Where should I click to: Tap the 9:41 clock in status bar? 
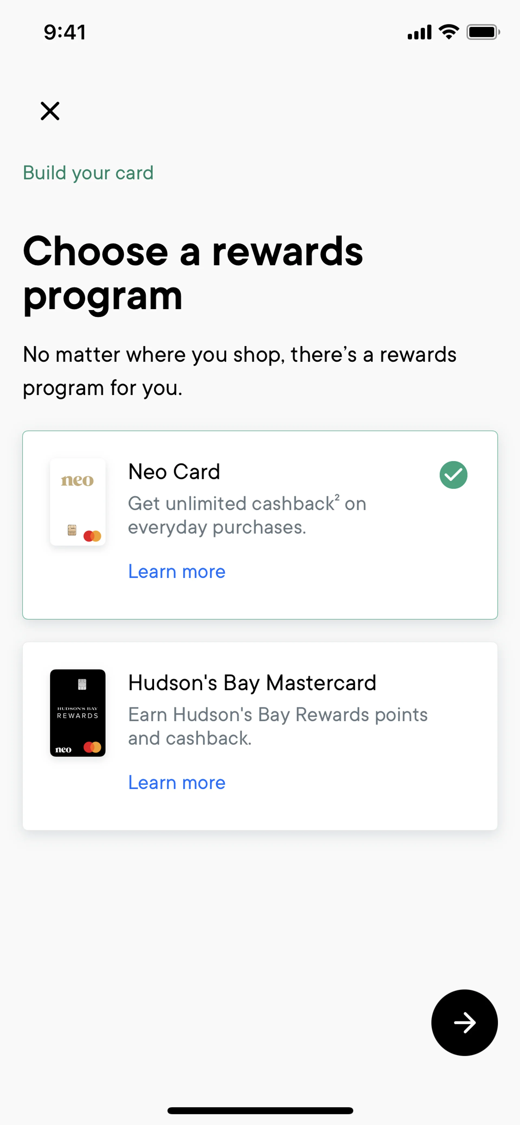[65, 32]
